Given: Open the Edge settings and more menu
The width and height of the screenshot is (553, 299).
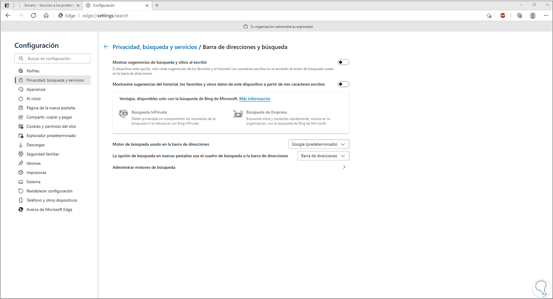Looking at the screenshot, I should pyautogui.click(x=546, y=15).
